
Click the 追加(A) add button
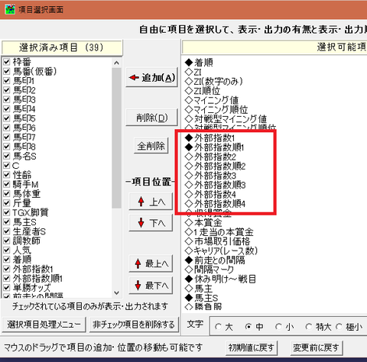tap(151, 77)
